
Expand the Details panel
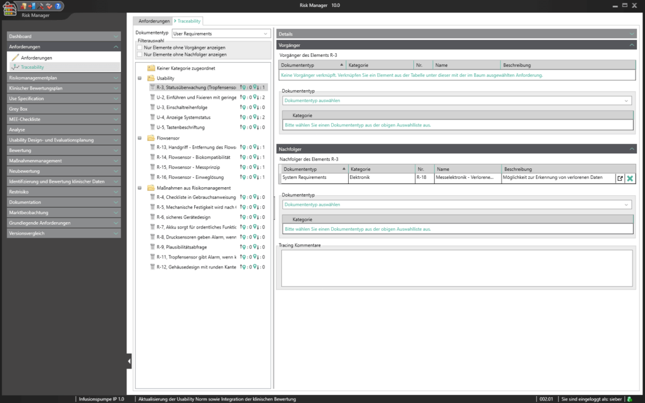pyautogui.click(x=631, y=34)
